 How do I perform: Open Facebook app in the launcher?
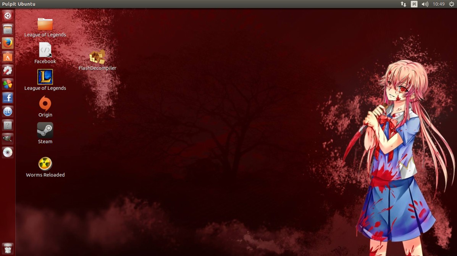(x=8, y=98)
